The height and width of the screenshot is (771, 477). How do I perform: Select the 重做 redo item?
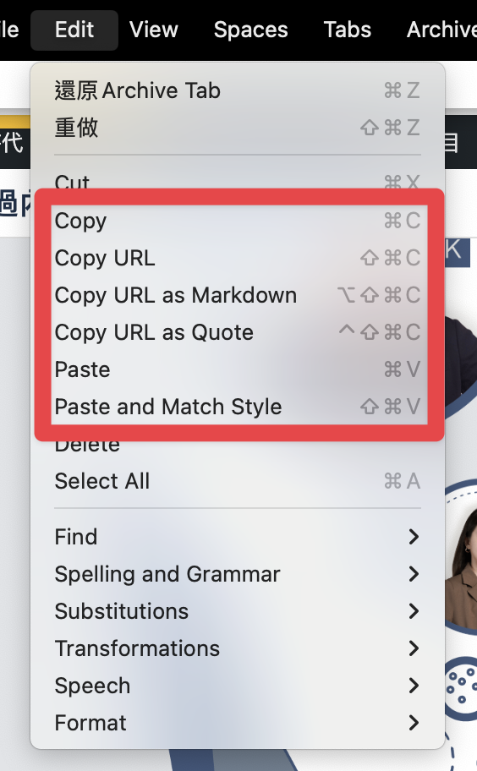[x=238, y=128]
